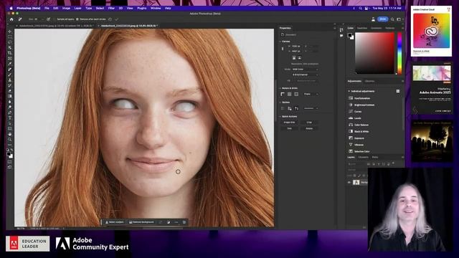Switch to the Libraries tab
The height and width of the screenshot is (258, 459).
coord(369,81)
